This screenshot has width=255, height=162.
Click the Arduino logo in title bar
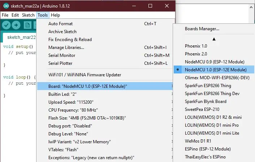point(6,6)
